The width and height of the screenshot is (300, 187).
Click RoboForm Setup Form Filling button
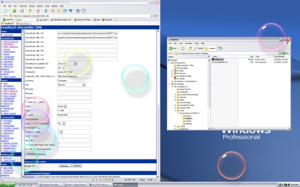(82, 20)
